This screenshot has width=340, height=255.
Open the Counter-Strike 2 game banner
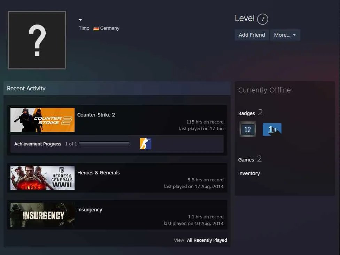pyautogui.click(x=42, y=120)
